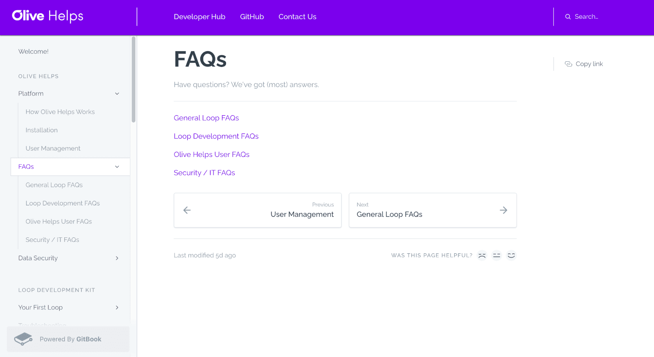Collapse the FAQs sidebar chevron
The image size is (654, 357).
[x=117, y=167]
